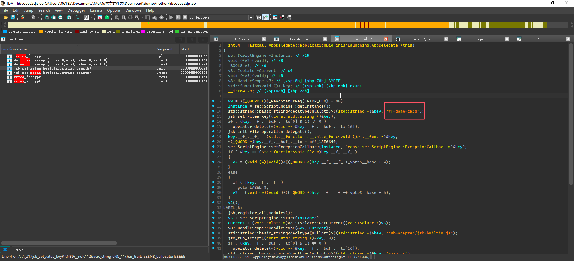The image size is (574, 261).
Task: Switch to the Pseudocode-B tab
Action: [x=300, y=39]
